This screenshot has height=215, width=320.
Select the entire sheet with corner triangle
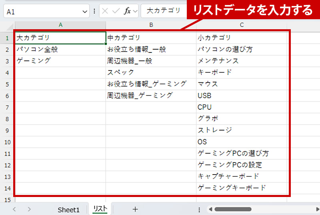click(9, 26)
